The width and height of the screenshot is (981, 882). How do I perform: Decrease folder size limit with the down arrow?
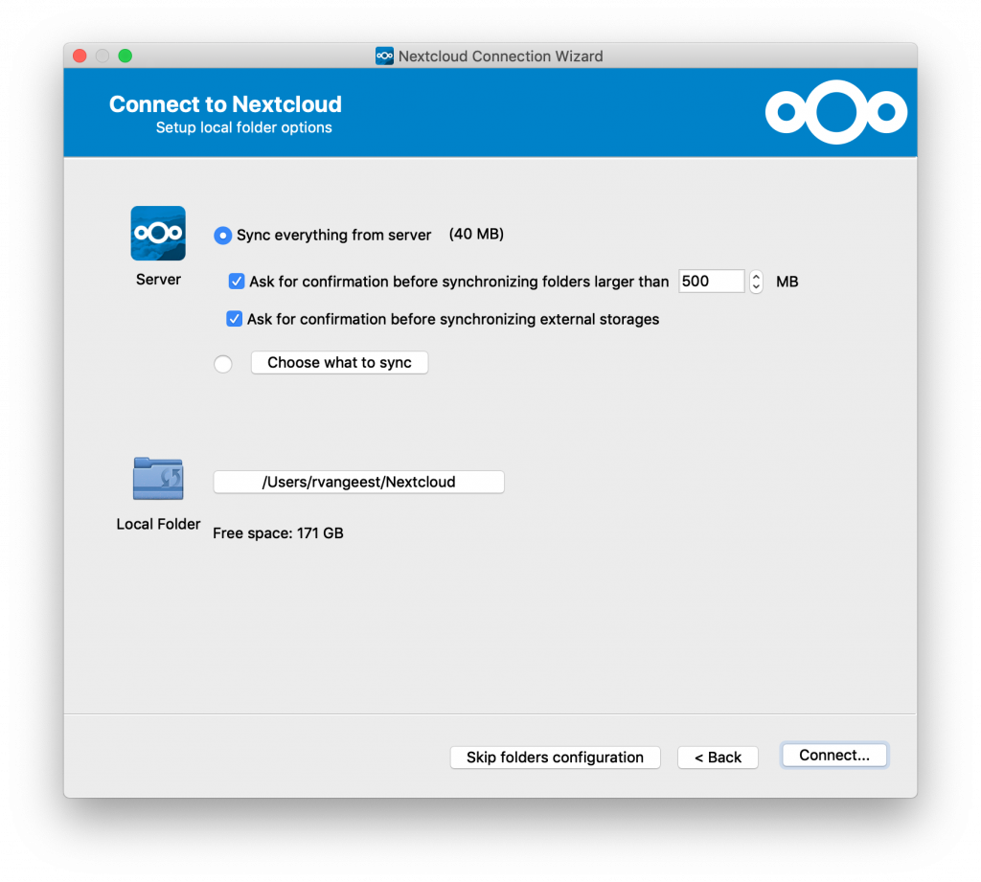click(757, 287)
